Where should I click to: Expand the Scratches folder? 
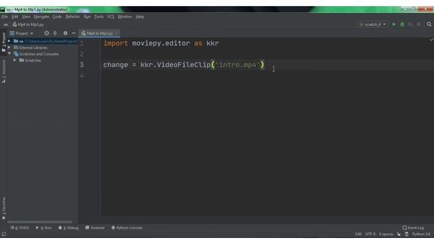15,60
